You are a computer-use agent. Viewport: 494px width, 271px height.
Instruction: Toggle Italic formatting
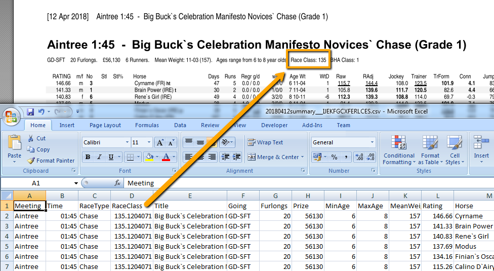click(99, 157)
